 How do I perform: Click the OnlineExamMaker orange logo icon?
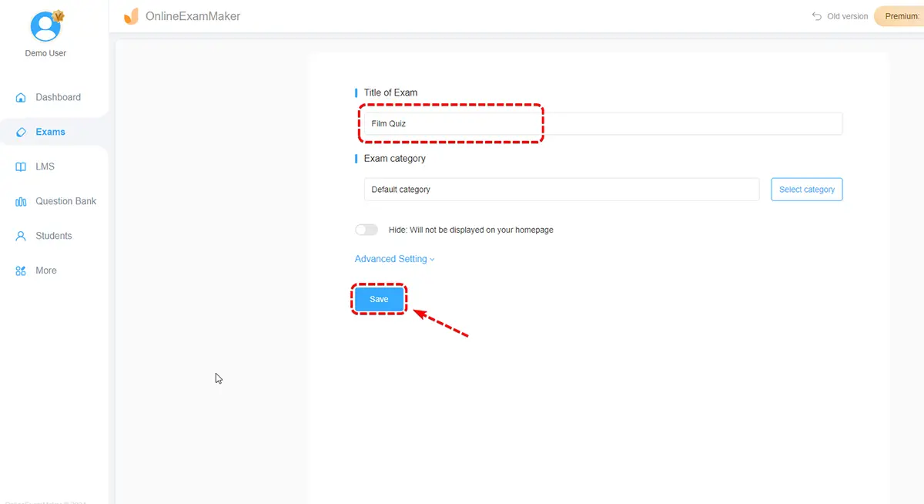(x=132, y=16)
